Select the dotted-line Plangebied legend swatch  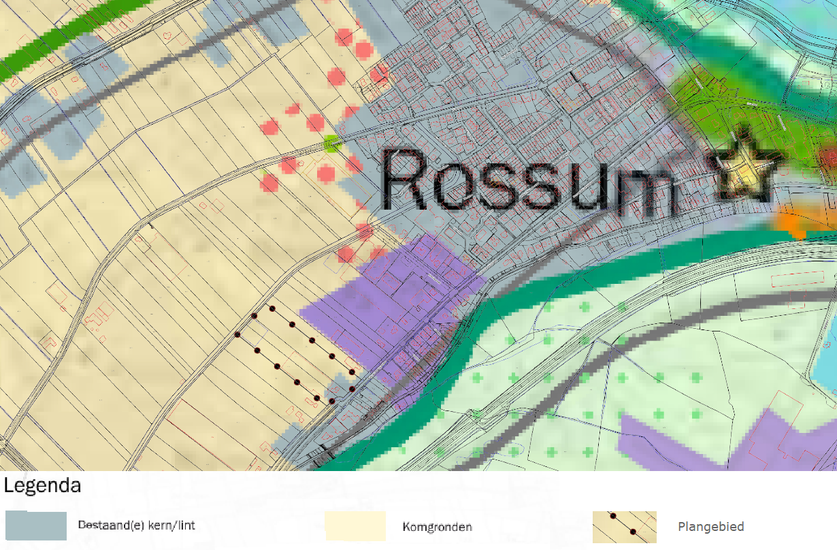[624, 528]
